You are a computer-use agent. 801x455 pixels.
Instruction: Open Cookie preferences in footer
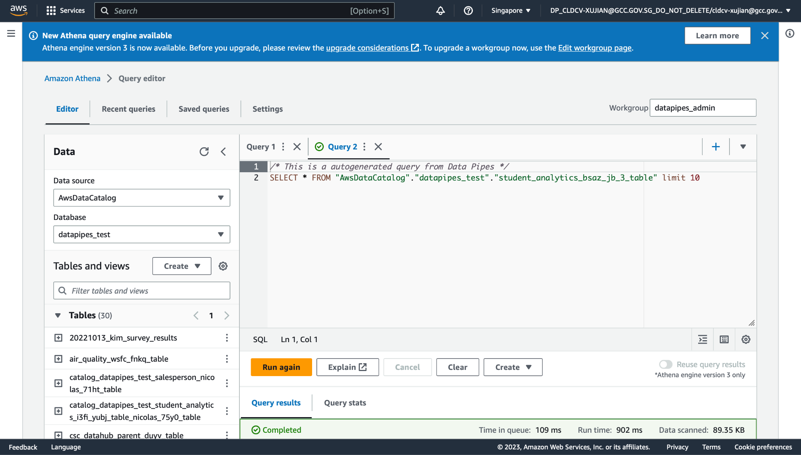(x=763, y=447)
